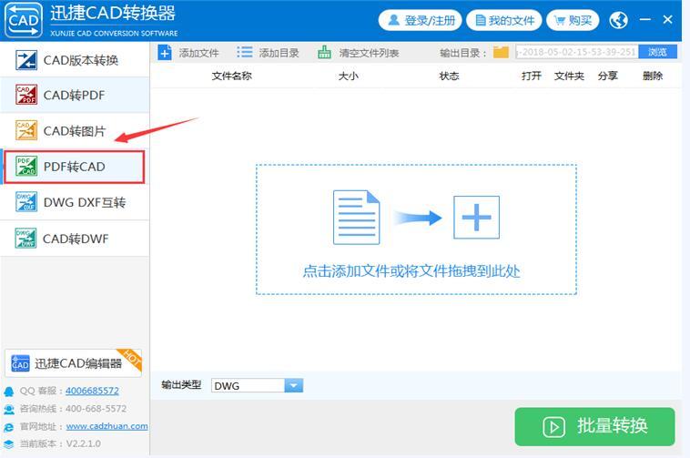Click the hotline contact icon
The image size is (690, 458).
(9, 410)
